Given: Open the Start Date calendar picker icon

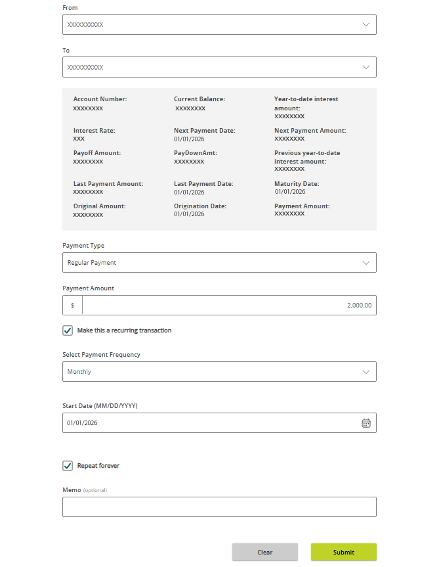Looking at the screenshot, I should (366, 422).
